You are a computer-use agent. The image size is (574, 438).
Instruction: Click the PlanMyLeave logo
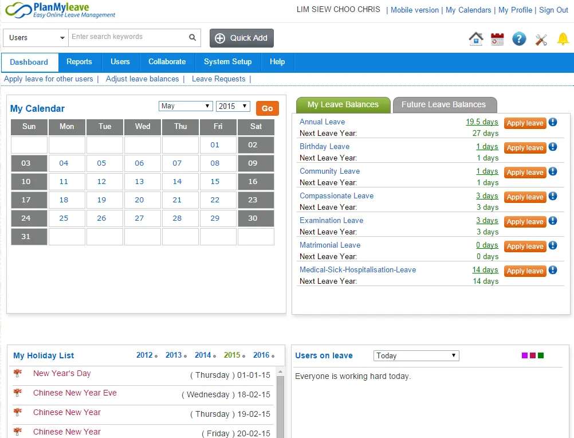pos(60,10)
